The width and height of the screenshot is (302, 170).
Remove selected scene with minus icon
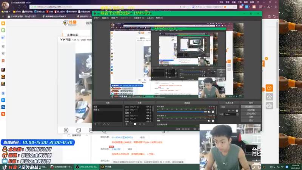[x=99, y=124]
